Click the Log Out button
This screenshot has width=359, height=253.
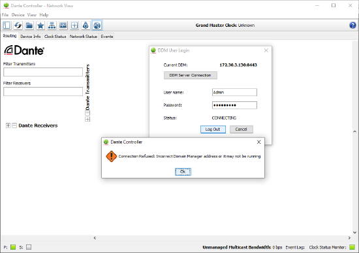213,129
